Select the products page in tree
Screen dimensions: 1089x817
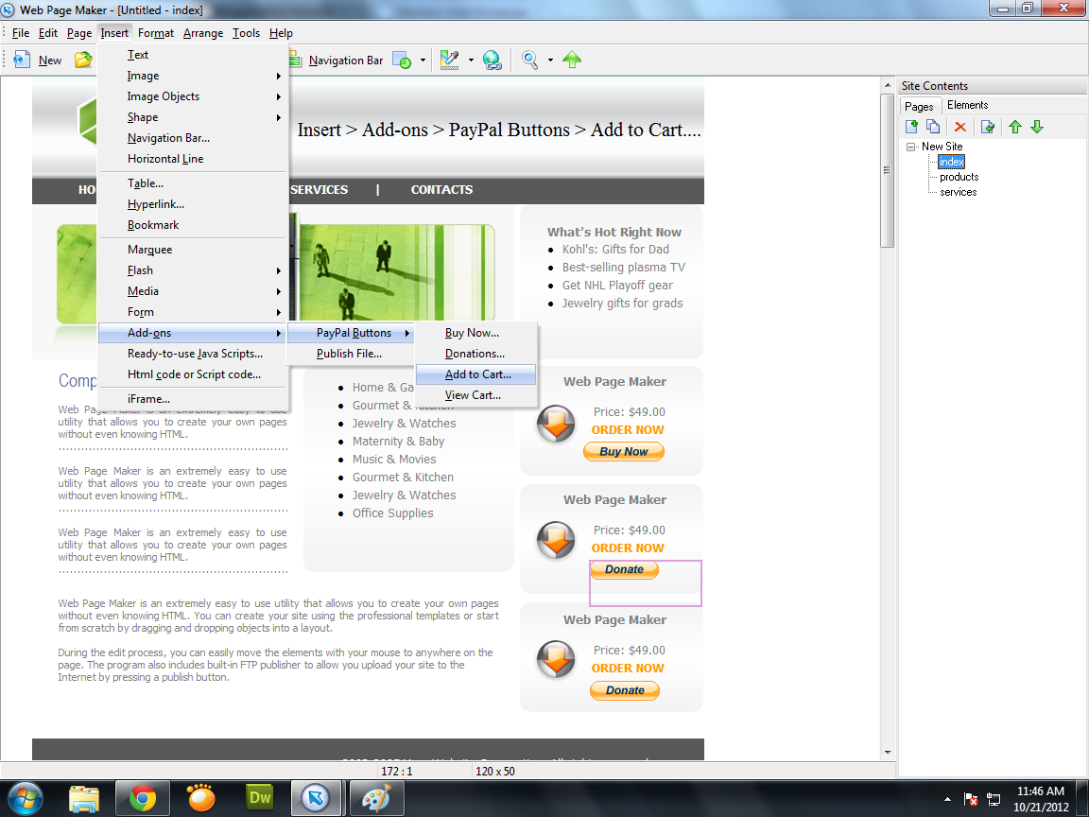959,177
